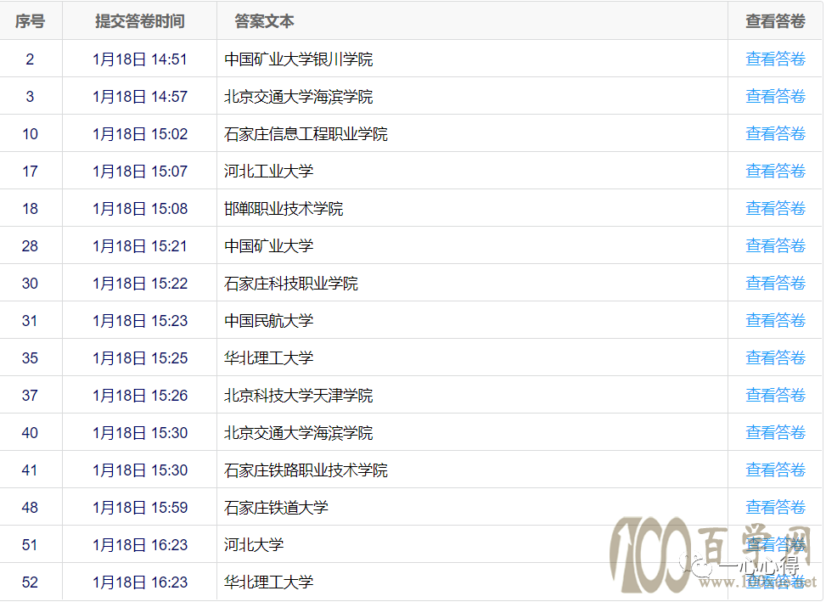Open 查看答卷 link for 石家庄科技职业学院

click(775, 283)
